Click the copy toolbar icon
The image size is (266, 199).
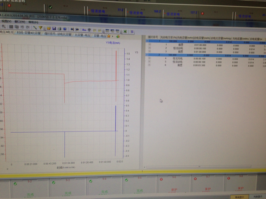(x=17, y=27)
